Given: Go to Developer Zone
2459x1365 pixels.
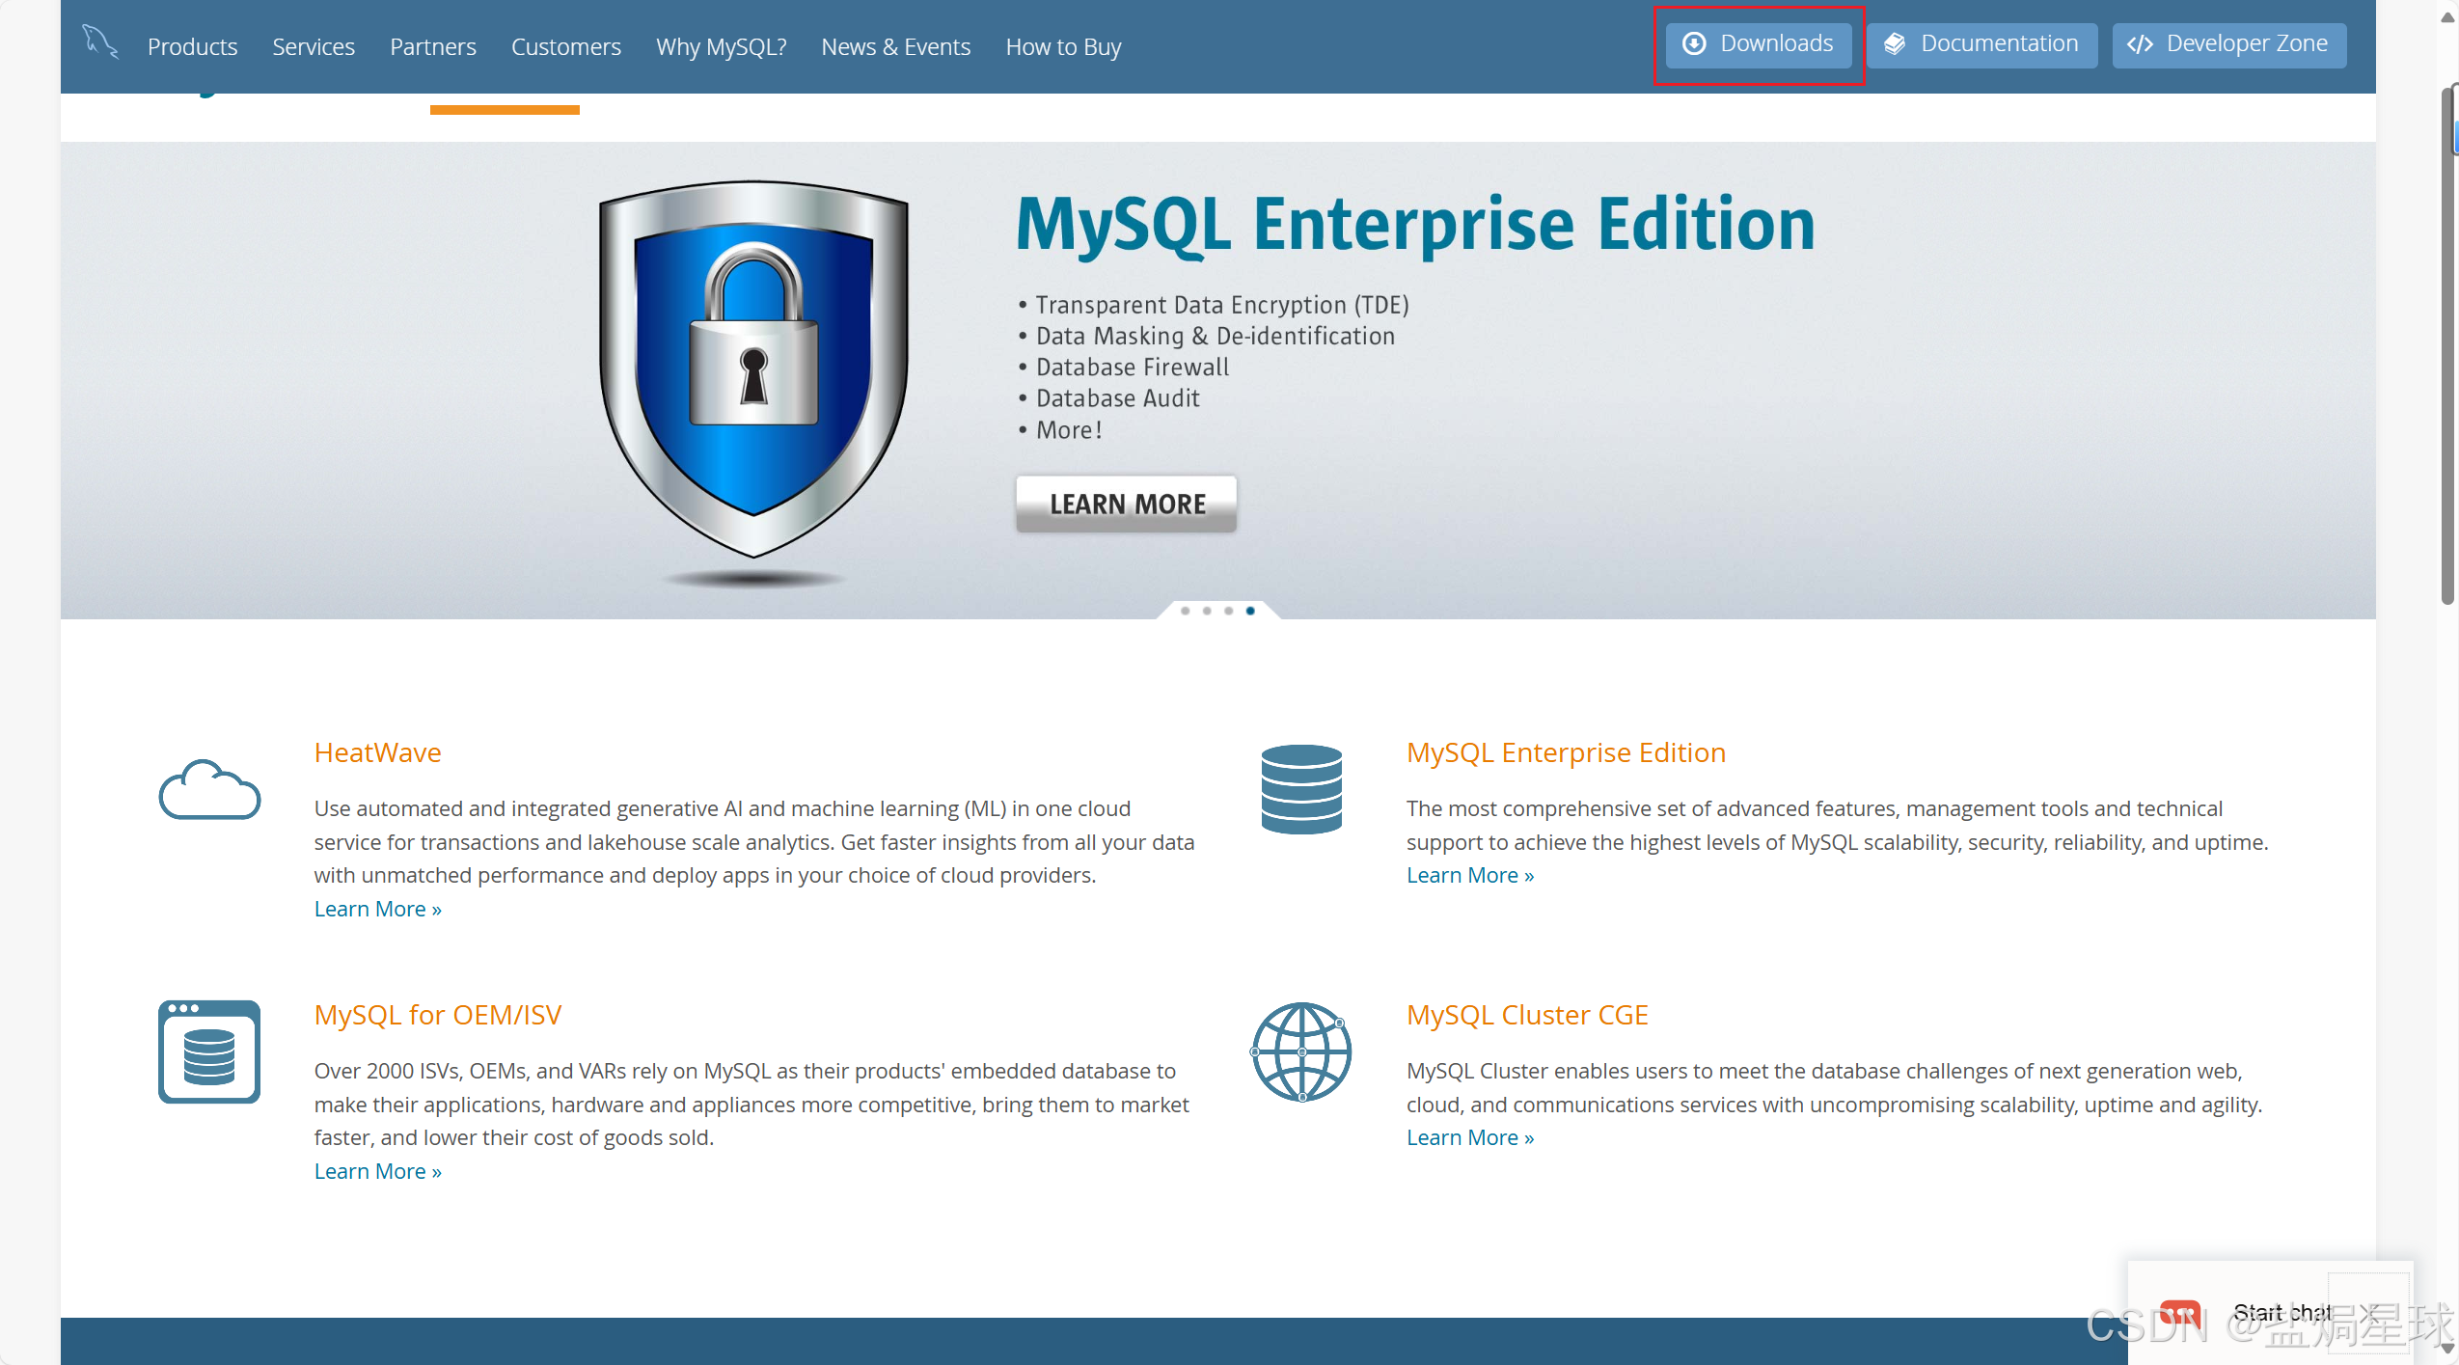Looking at the screenshot, I should (2228, 44).
